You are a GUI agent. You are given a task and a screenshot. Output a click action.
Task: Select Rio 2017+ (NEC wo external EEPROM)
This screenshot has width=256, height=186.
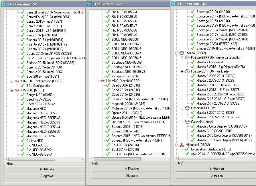click(138, 122)
